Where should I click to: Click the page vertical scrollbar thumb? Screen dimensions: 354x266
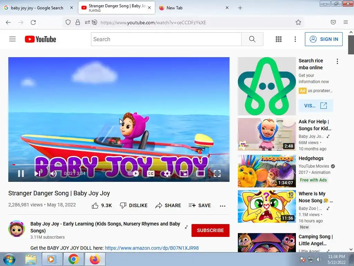(351, 45)
